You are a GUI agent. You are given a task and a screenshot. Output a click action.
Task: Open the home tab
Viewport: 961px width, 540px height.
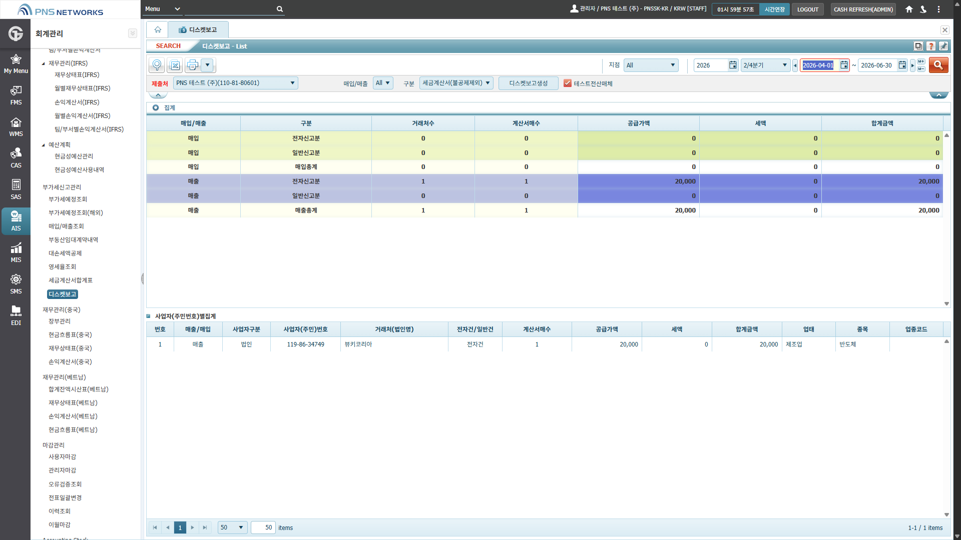pos(158,30)
